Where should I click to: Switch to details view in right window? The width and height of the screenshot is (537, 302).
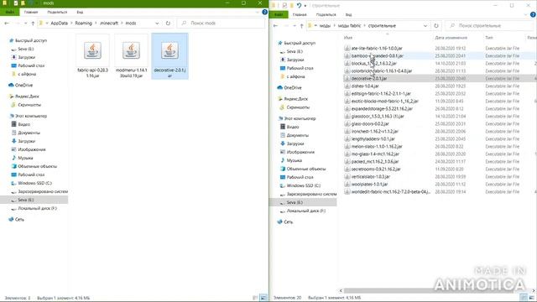tap(524, 298)
